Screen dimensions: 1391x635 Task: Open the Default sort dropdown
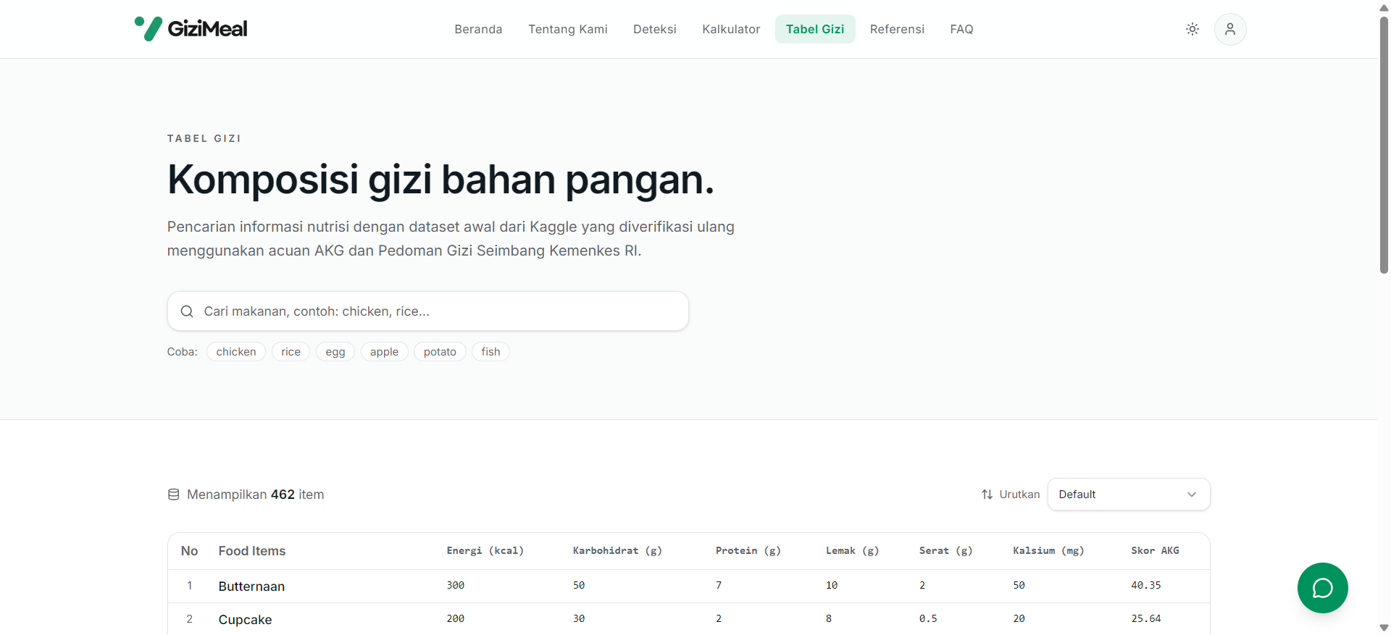click(x=1129, y=495)
